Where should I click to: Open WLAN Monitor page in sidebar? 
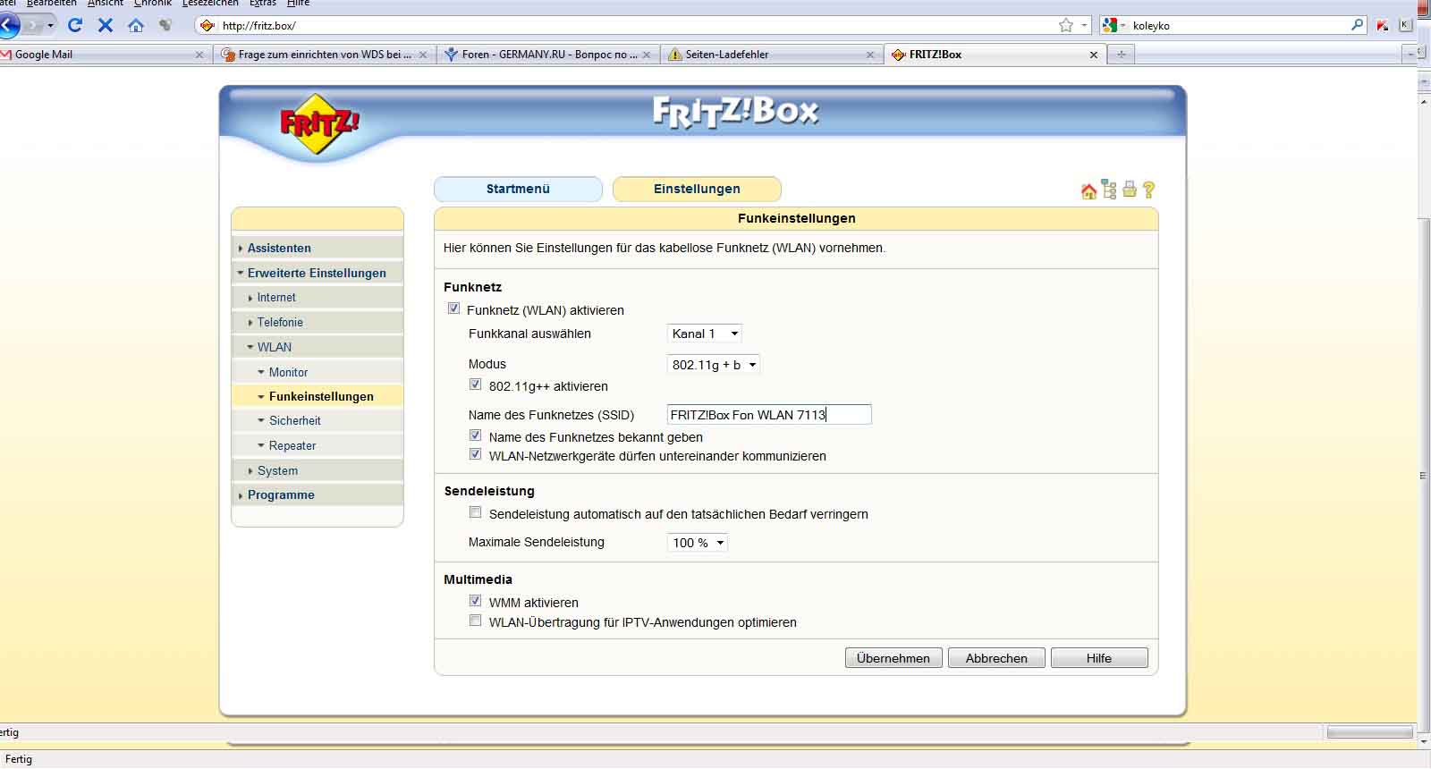coord(318,372)
